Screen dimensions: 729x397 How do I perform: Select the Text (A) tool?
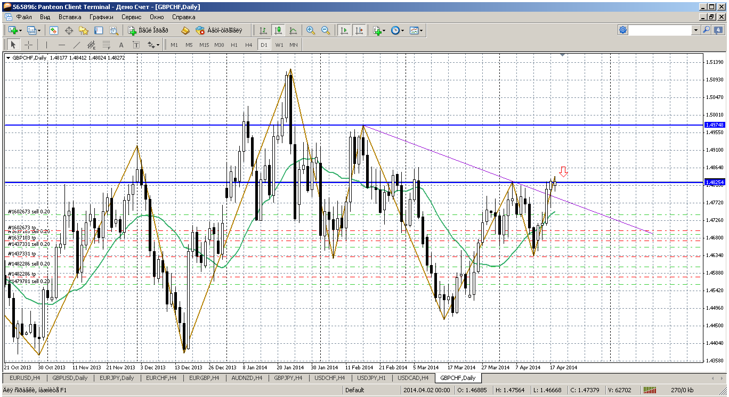[x=121, y=45]
